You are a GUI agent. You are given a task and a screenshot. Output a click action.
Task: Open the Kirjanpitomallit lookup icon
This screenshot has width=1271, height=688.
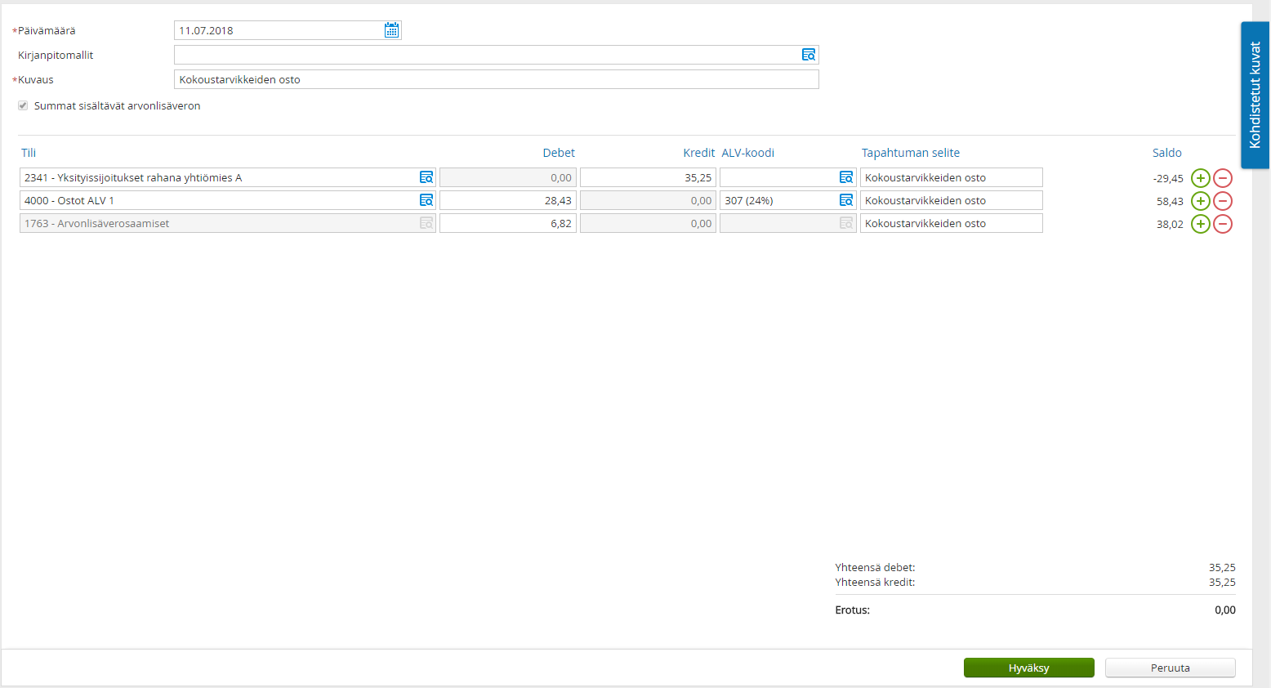coord(809,55)
